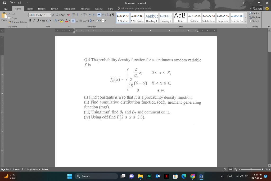Toggle Bold formatting
Viewport: 271px width, 181px height.
click(x=30, y=20)
